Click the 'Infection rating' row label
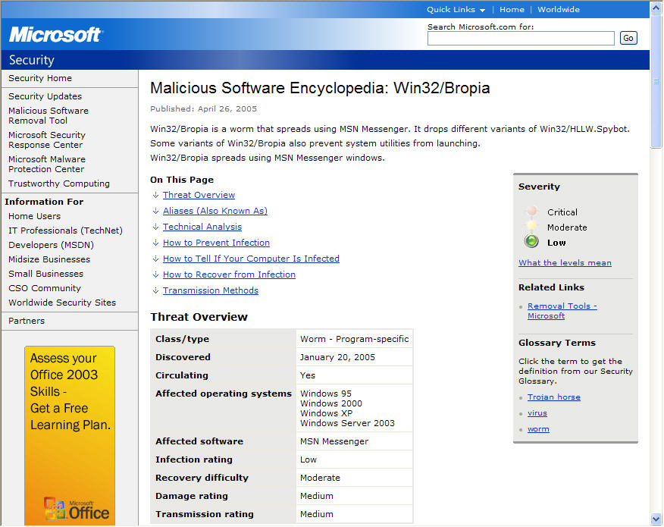 [193, 460]
